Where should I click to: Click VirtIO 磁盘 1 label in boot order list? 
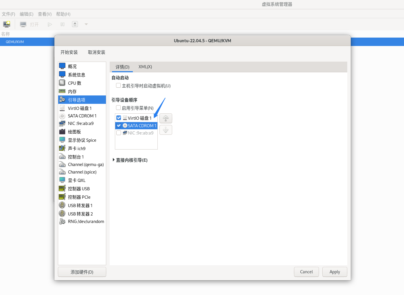click(x=140, y=118)
